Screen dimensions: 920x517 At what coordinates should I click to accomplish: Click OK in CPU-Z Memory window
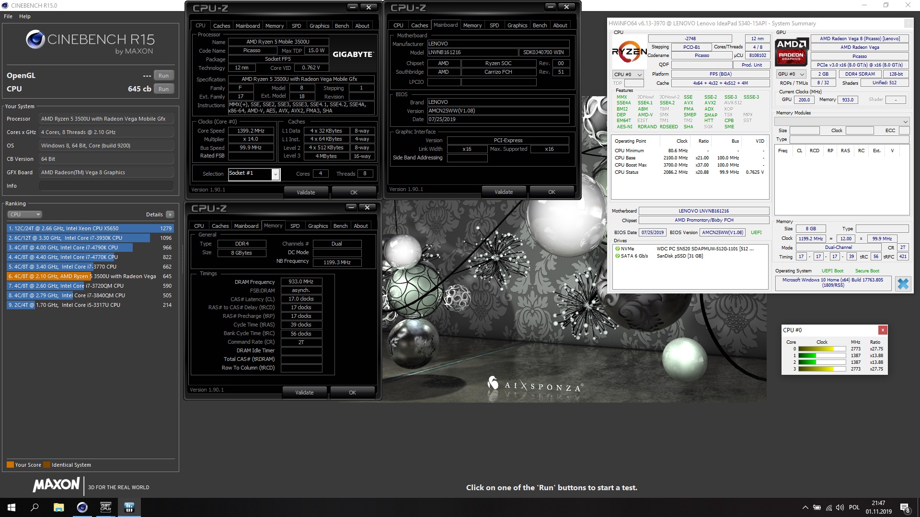tap(352, 393)
